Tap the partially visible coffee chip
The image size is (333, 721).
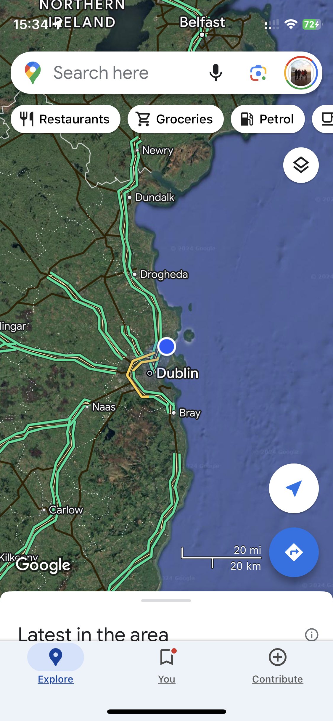click(323, 119)
